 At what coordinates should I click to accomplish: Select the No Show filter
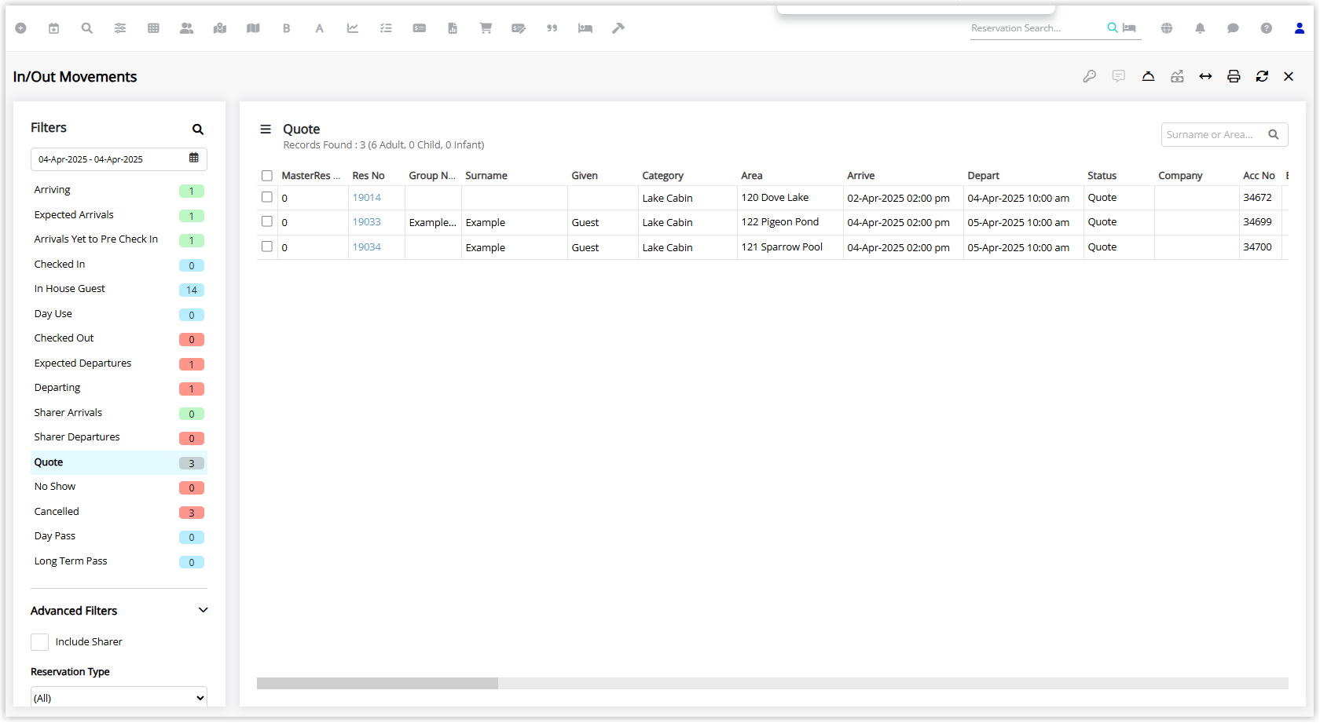tap(119, 487)
